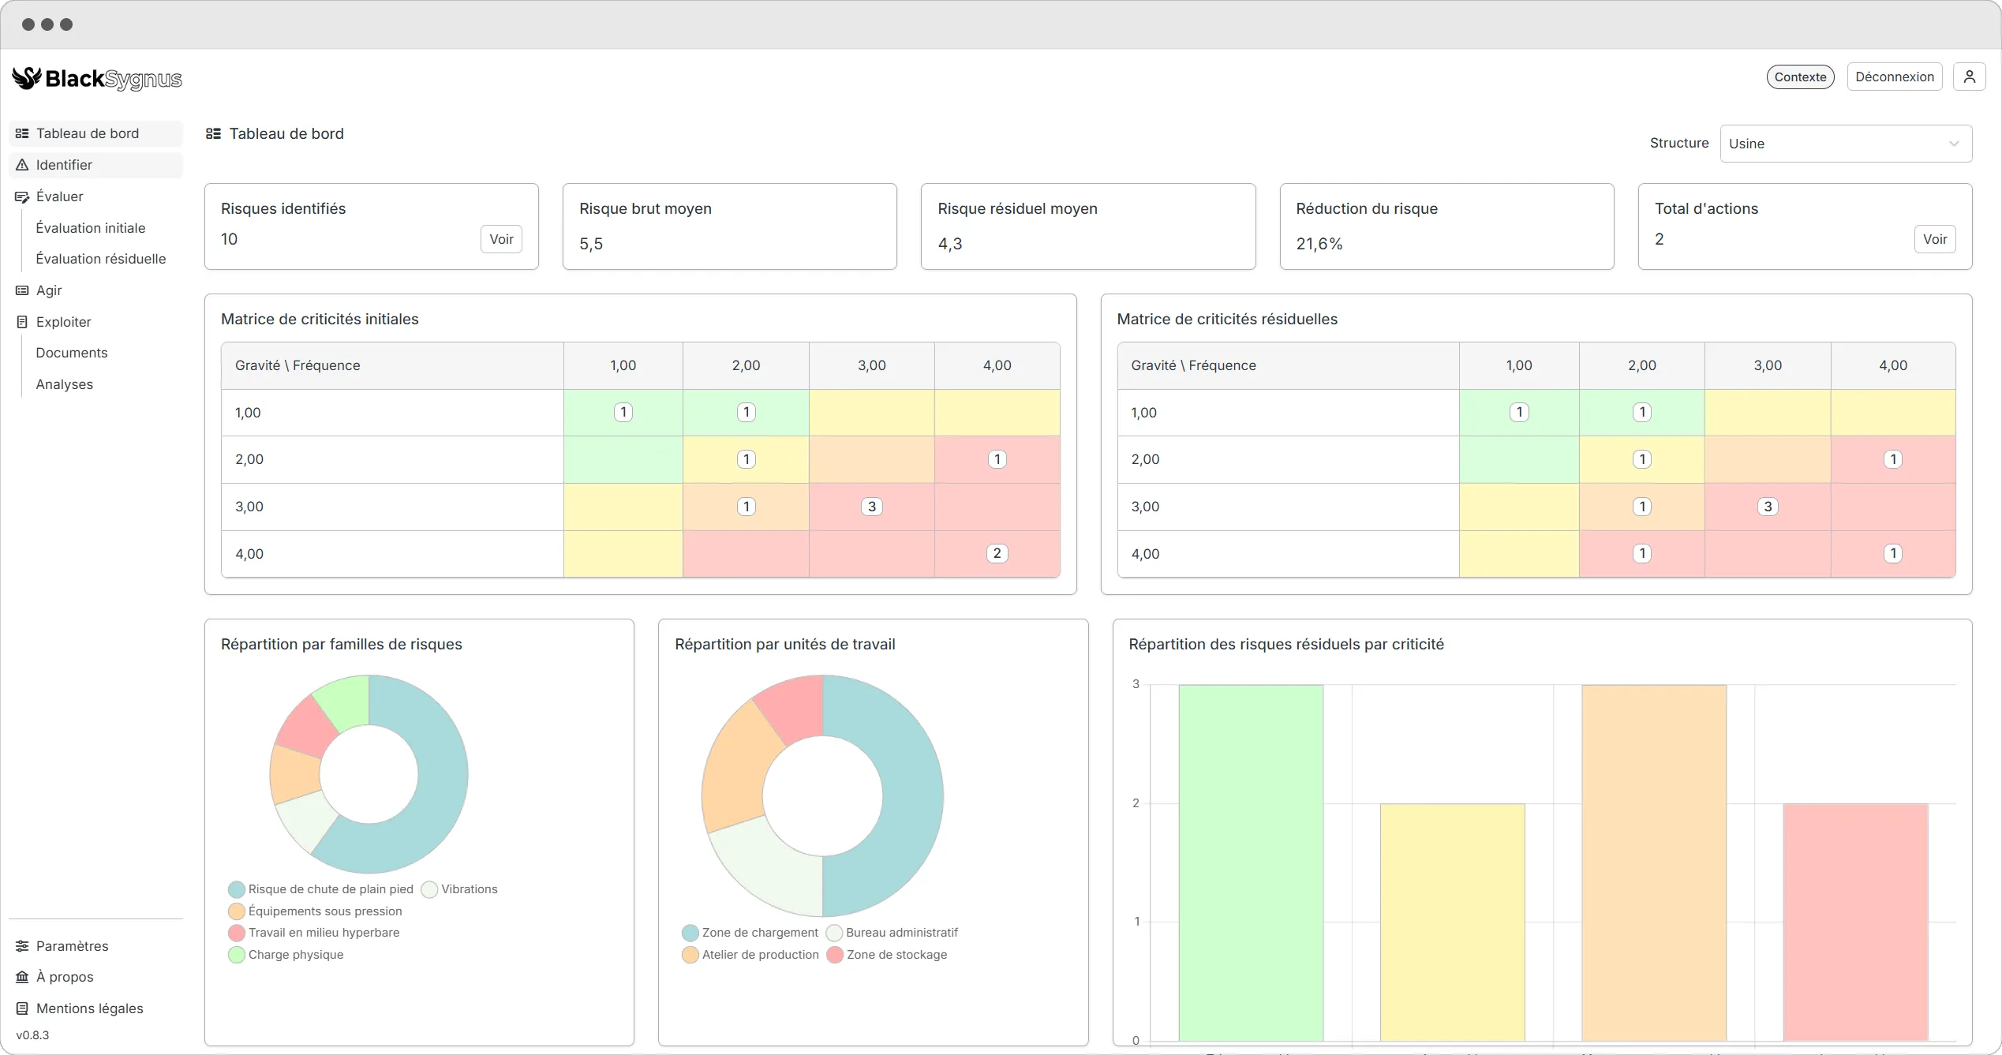Select Exploiter in the sidebar
The width and height of the screenshot is (2002, 1055).
pos(95,322)
